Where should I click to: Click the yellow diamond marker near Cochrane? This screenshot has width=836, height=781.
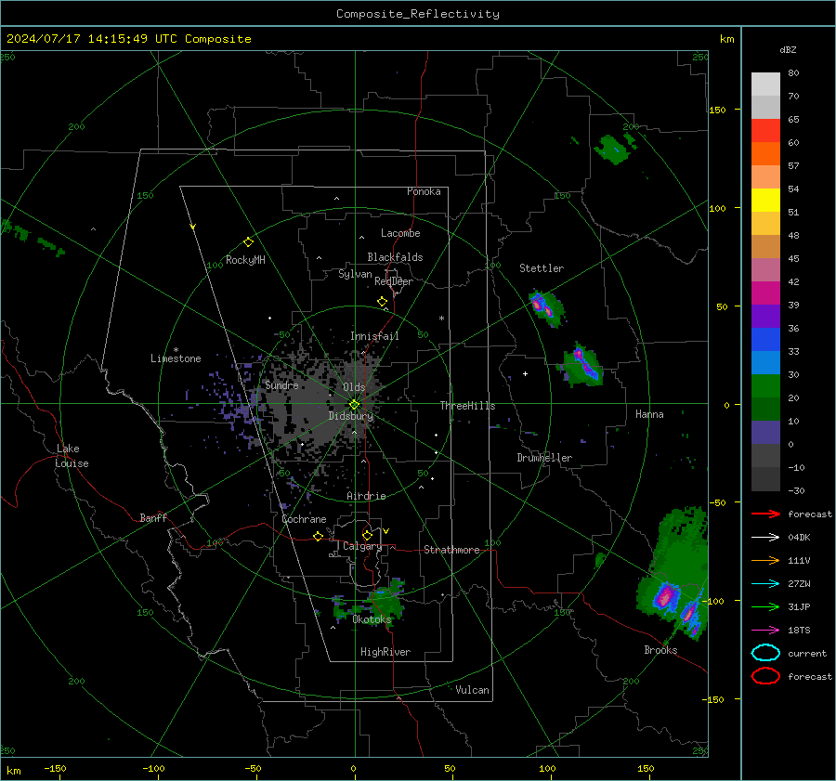(x=318, y=537)
